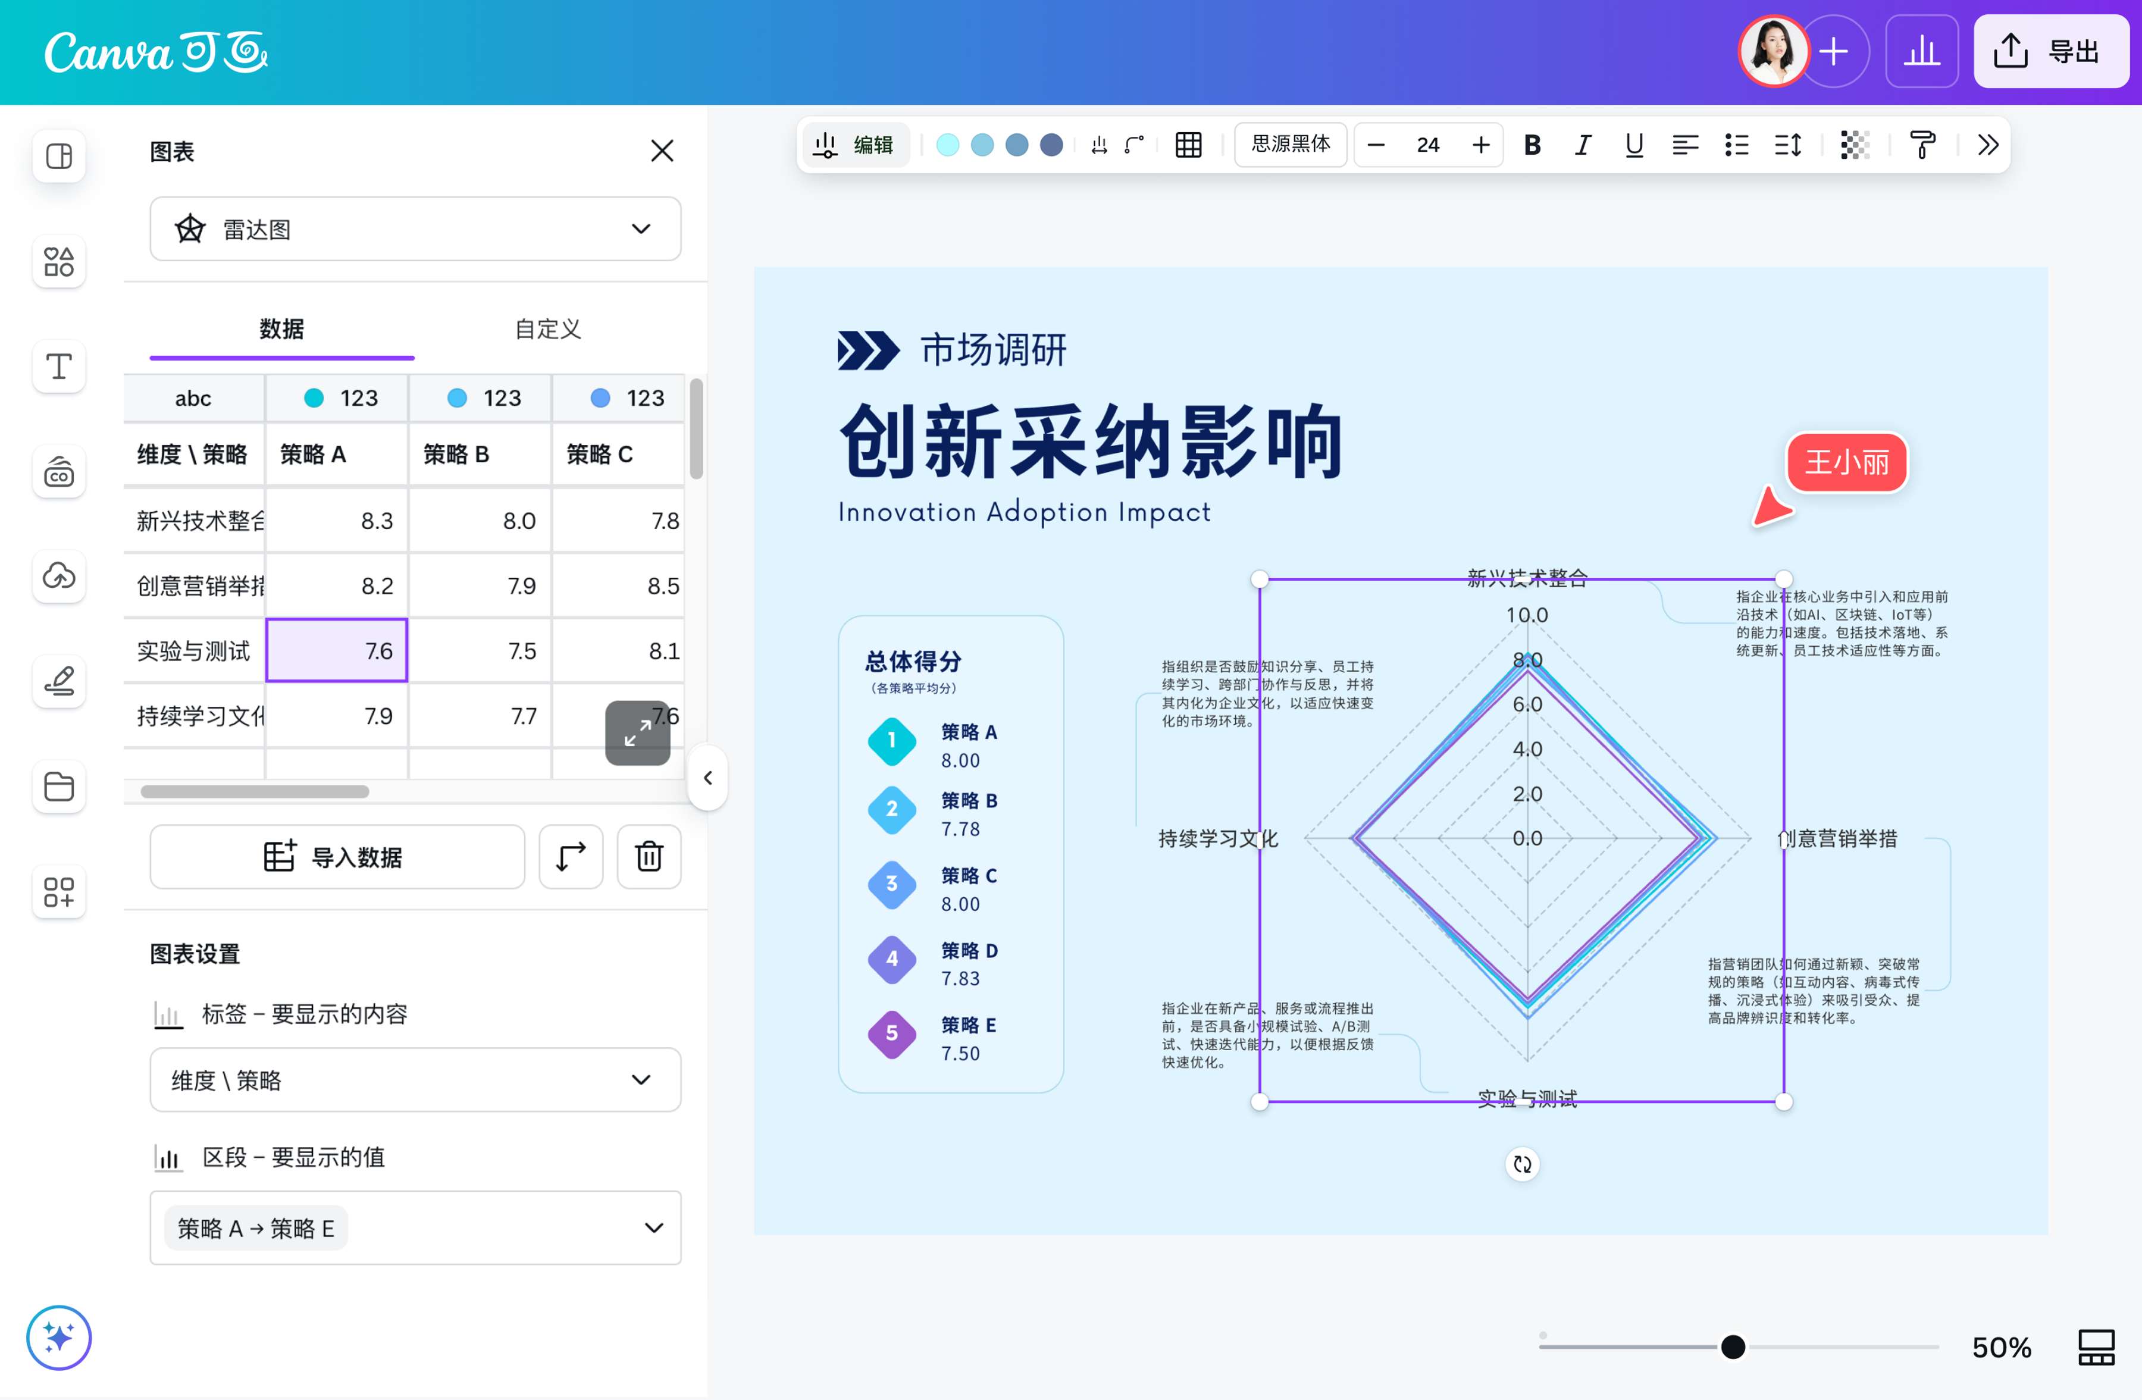
Task: Pick the dark slate blue color swatch
Action: pos(1051,145)
